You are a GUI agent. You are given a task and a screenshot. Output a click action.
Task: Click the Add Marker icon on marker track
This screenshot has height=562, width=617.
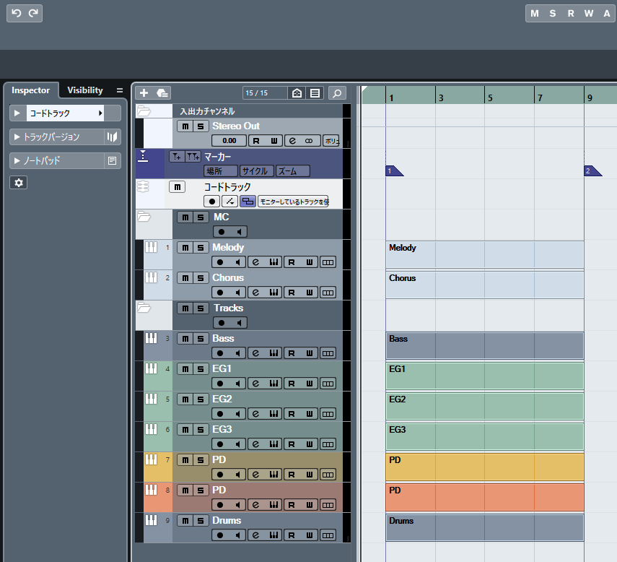click(x=176, y=156)
